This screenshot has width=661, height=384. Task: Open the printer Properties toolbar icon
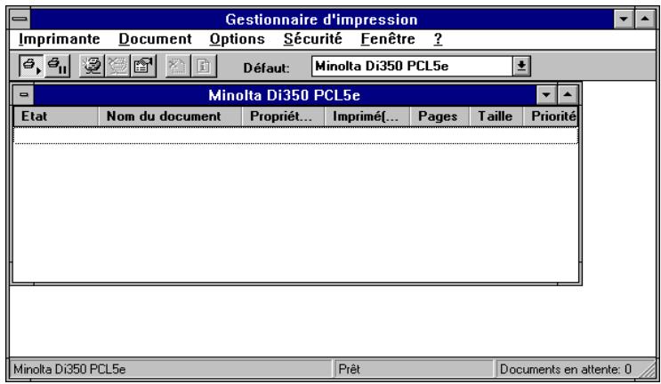pos(143,66)
